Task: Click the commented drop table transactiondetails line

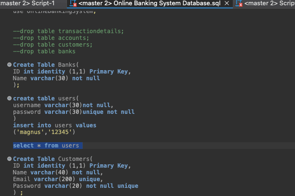Action: pyautogui.click(x=68, y=31)
